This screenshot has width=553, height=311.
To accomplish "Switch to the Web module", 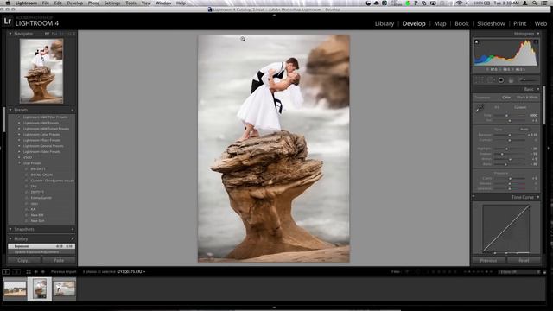I will (540, 23).
